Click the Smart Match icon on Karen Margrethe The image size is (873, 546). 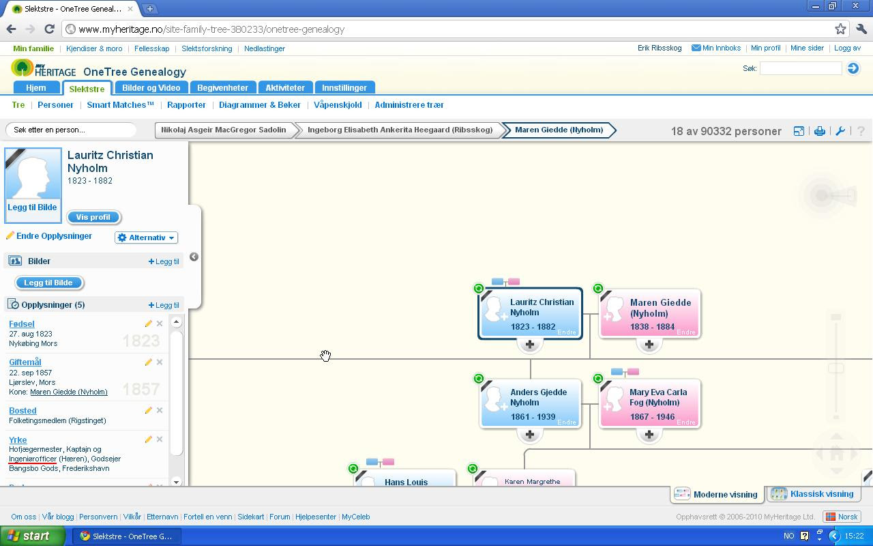coord(473,469)
